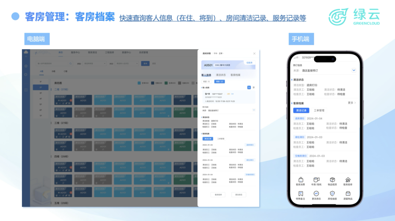Tap 遗留物品 icon on phone

tap(348, 194)
